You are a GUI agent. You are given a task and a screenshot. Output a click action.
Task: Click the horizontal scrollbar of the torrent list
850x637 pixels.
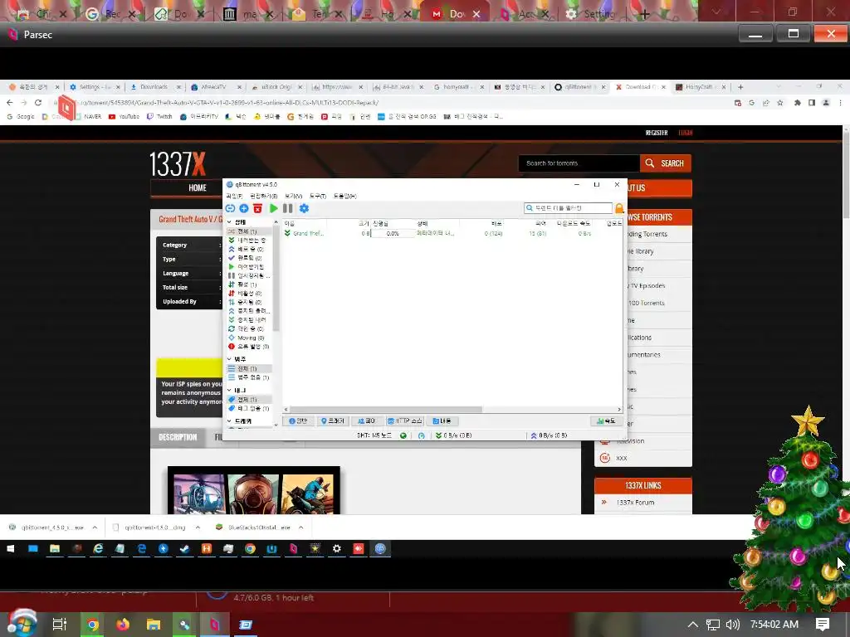[x=386, y=410]
